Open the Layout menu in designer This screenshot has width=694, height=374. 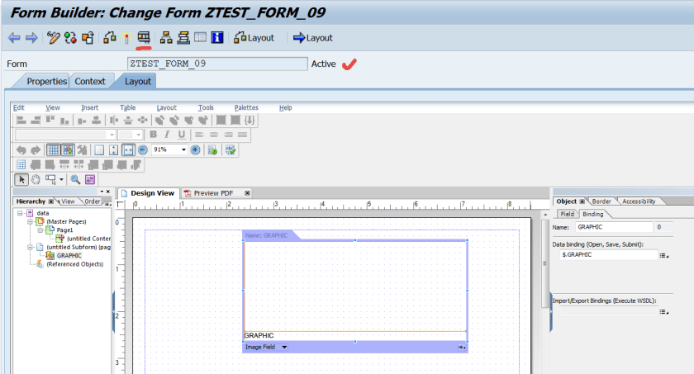166,107
